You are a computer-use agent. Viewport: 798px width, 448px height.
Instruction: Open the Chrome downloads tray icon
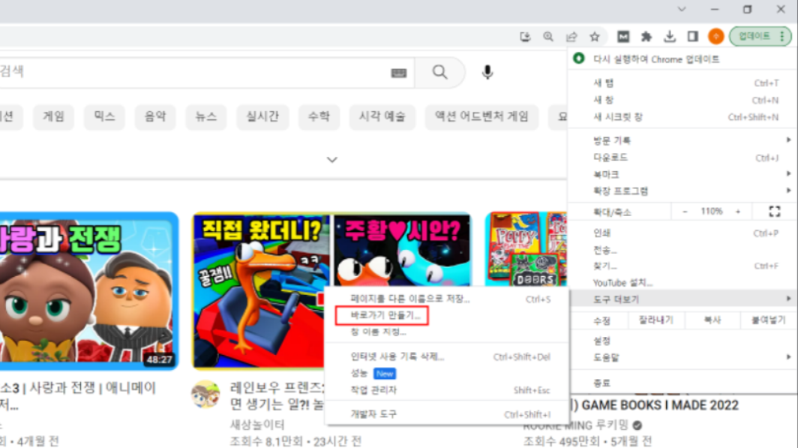point(670,37)
